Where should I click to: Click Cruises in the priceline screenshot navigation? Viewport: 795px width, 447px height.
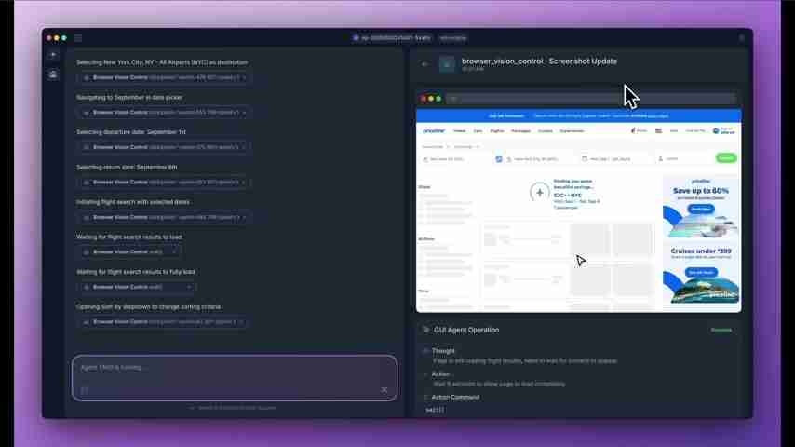[545, 131]
